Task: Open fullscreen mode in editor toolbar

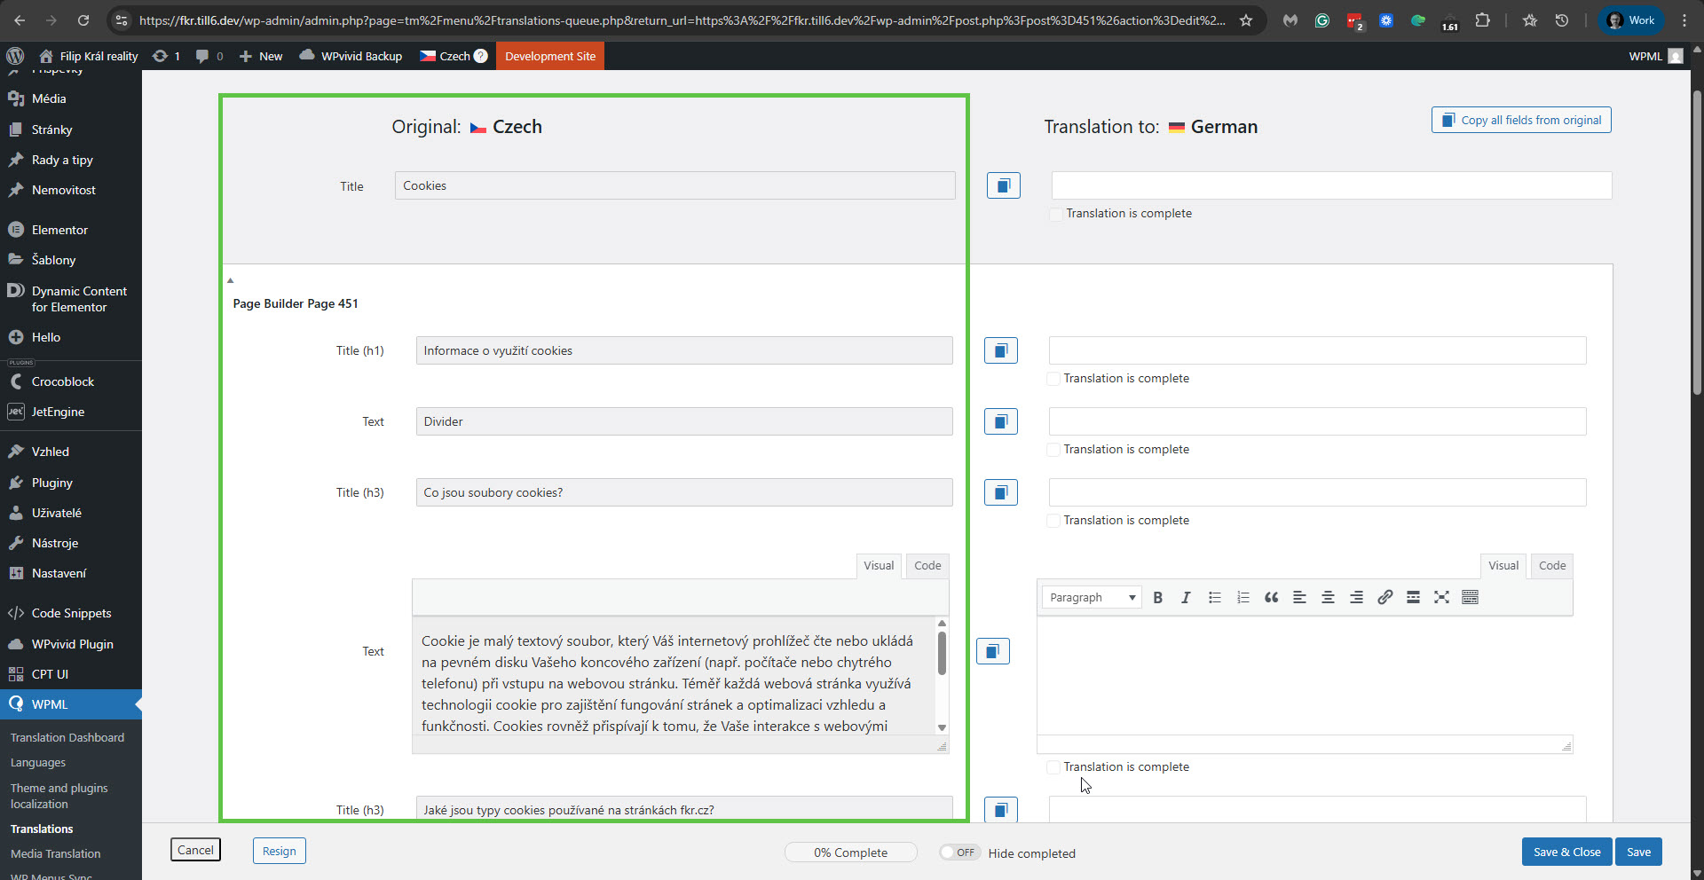Action: (x=1441, y=598)
